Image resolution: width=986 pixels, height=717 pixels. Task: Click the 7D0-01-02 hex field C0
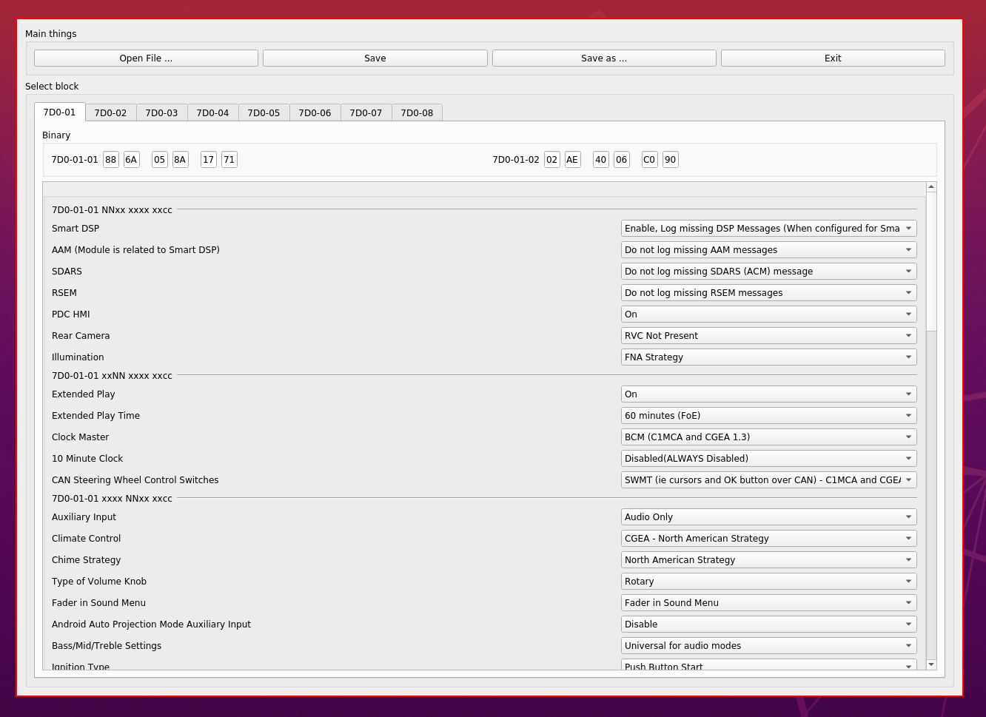point(650,160)
